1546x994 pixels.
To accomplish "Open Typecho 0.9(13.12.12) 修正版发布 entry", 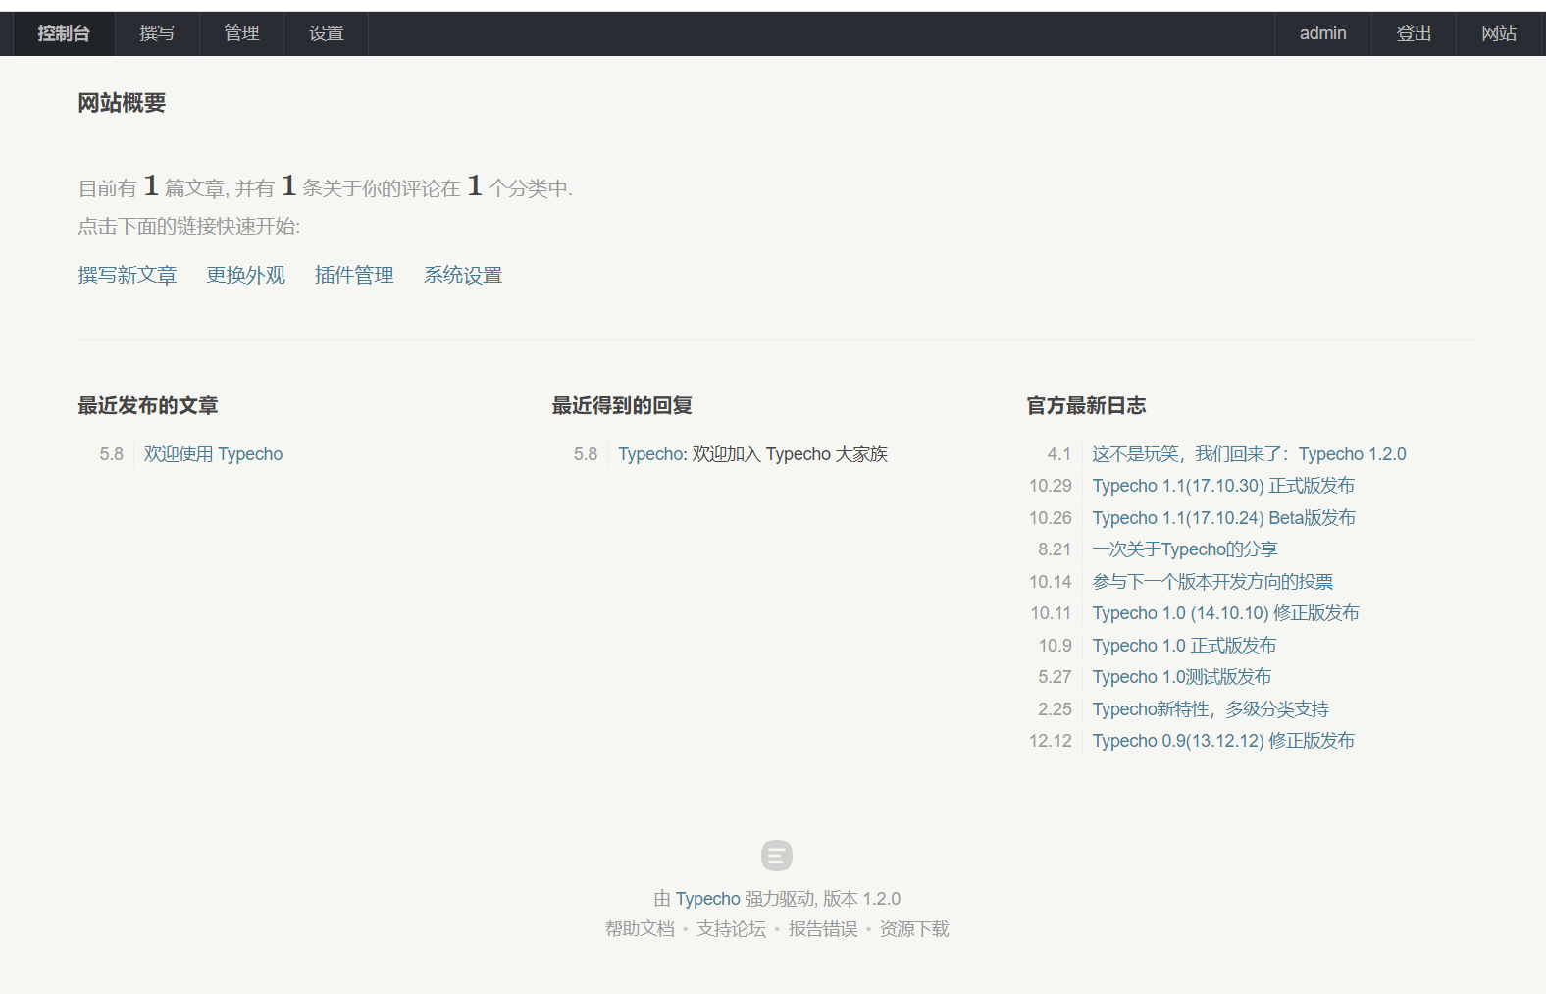I will coord(1223,741).
